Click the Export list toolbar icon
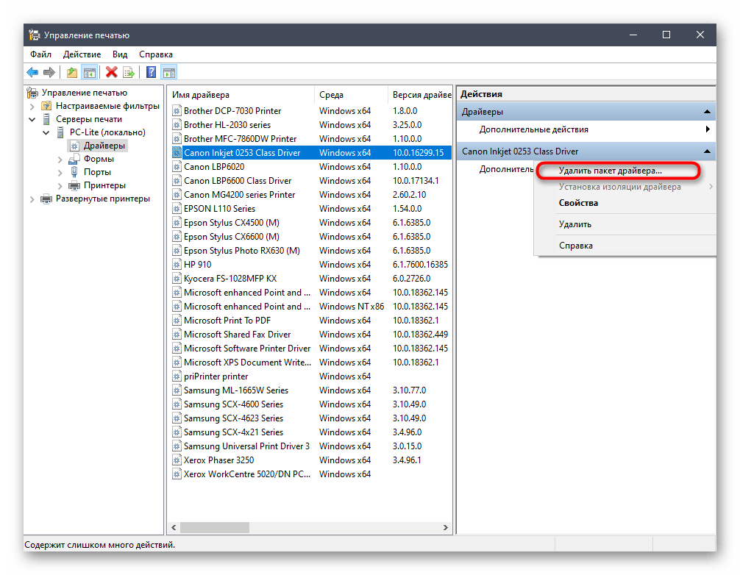Screen dimensions: 740x575 pos(129,72)
